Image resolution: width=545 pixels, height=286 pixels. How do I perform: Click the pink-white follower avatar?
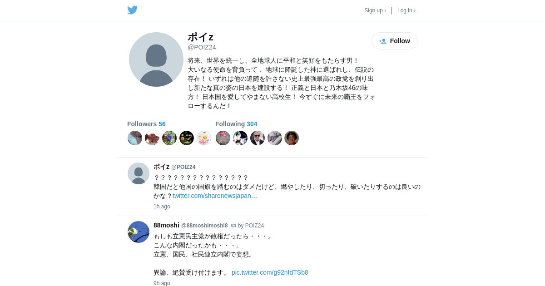tap(204, 138)
